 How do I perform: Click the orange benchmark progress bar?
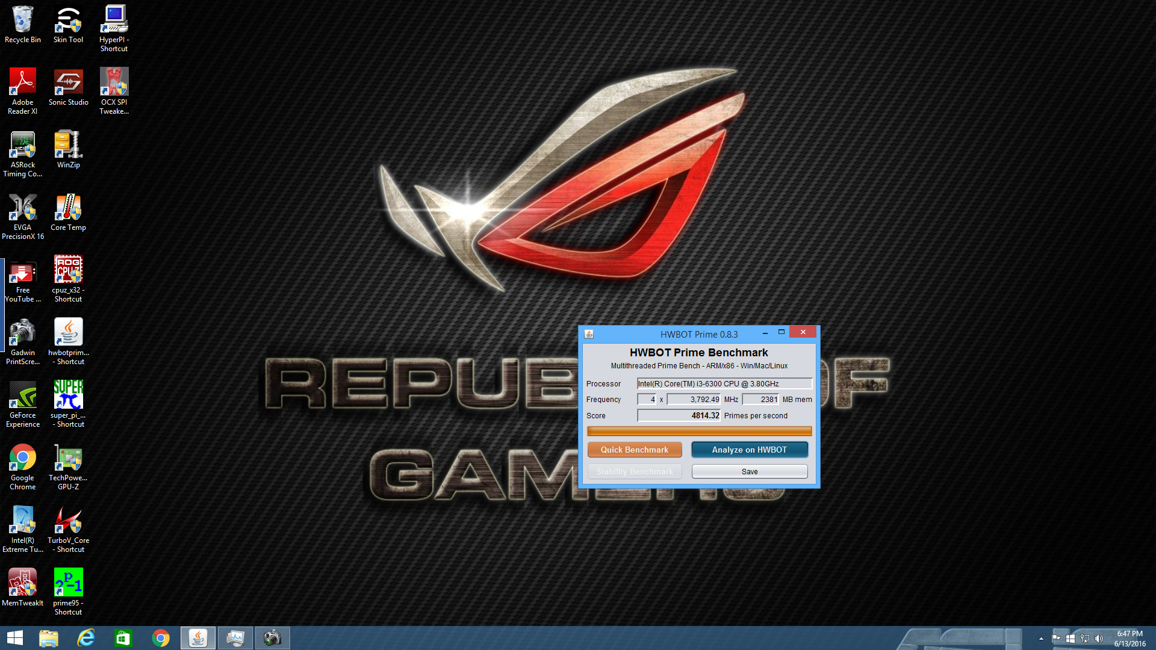(699, 431)
